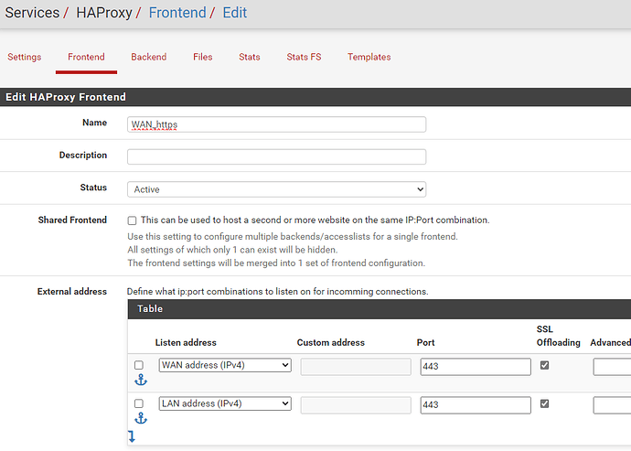Click the Table panel heading

point(150,309)
